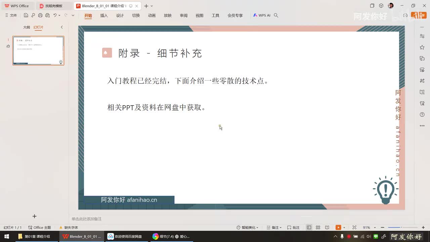Open book search icon in right sidebar
This screenshot has width=430, height=242.
422,92
